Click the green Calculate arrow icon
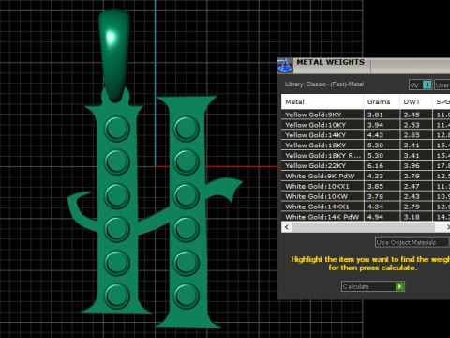The height and width of the screenshot is (338, 450). [x=399, y=286]
